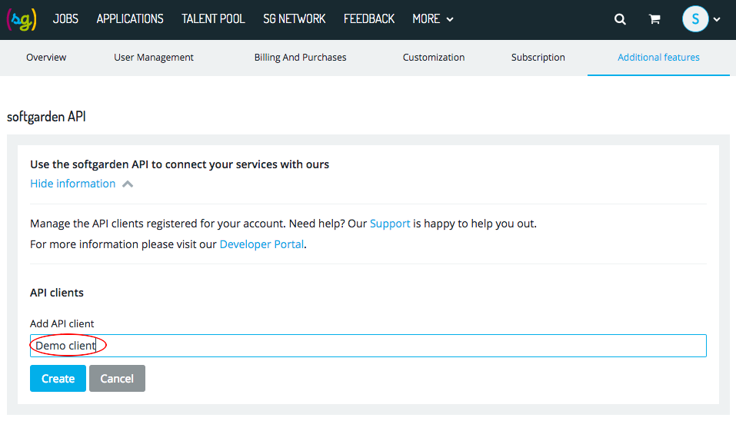Open the FEEDBACK menu item
This screenshot has width=736, height=421.
click(369, 19)
